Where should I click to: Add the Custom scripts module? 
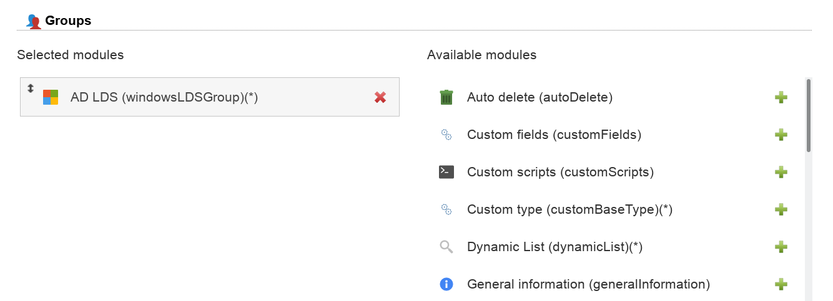click(x=781, y=173)
